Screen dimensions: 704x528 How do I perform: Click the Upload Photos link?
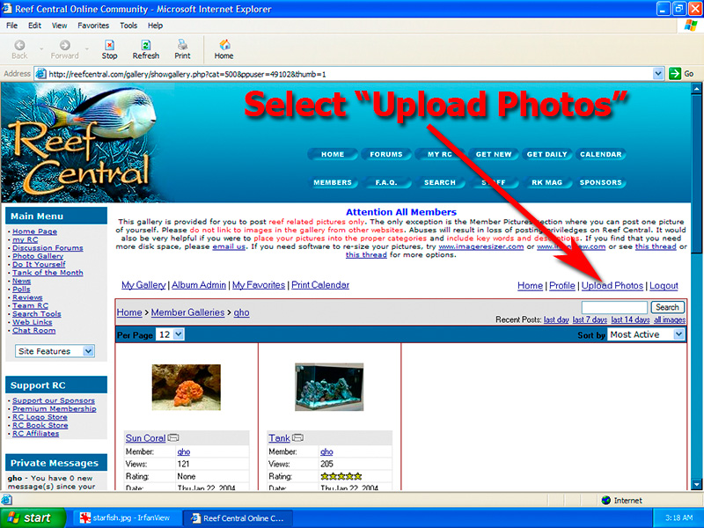(612, 285)
